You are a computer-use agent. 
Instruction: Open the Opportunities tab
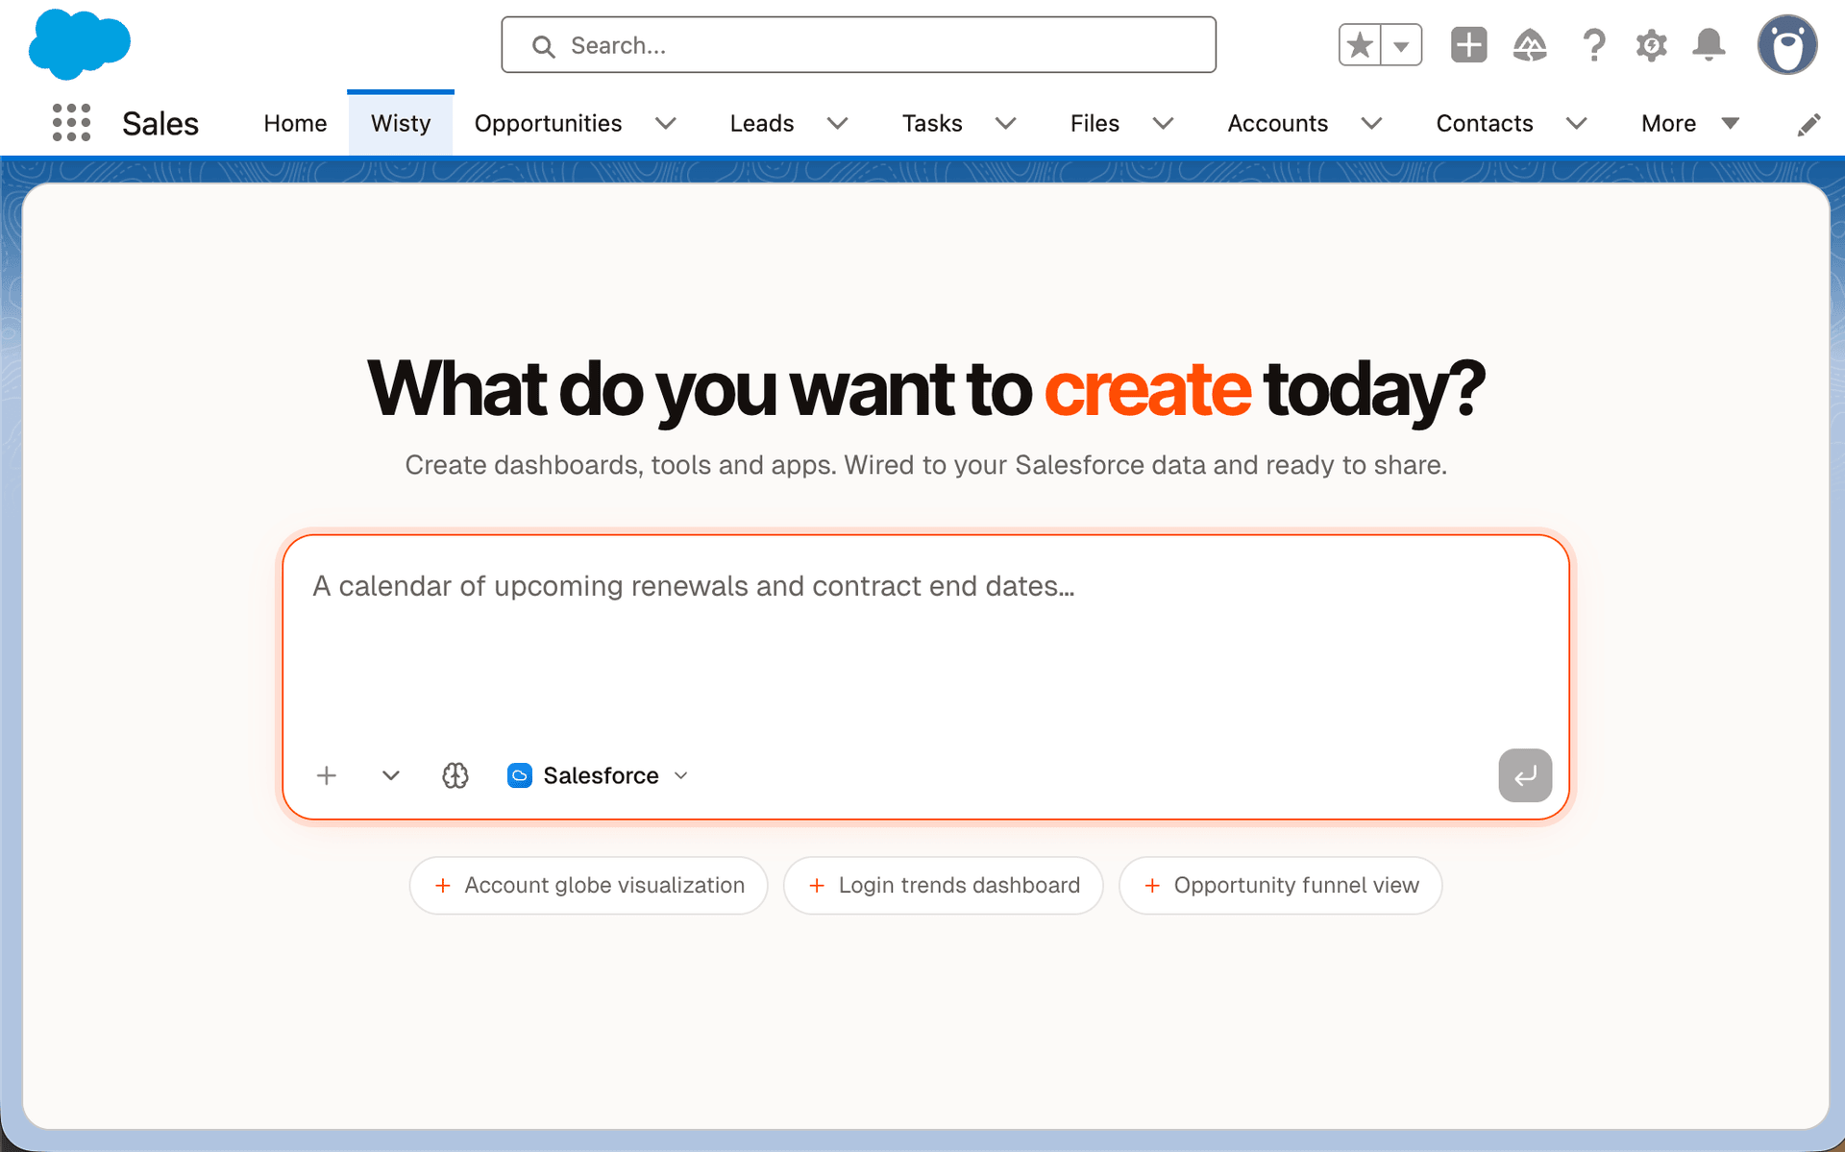(x=548, y=123)
